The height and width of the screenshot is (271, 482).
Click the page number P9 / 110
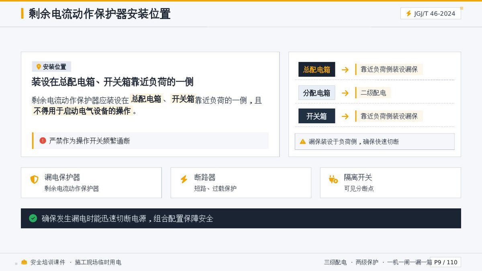tap(445, 262)
